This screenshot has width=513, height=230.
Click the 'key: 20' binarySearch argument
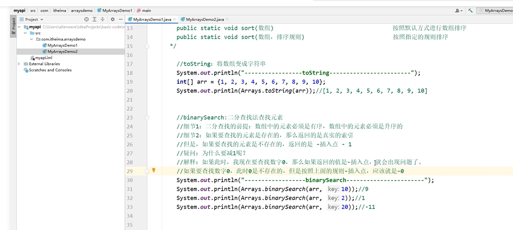(339, 207)
